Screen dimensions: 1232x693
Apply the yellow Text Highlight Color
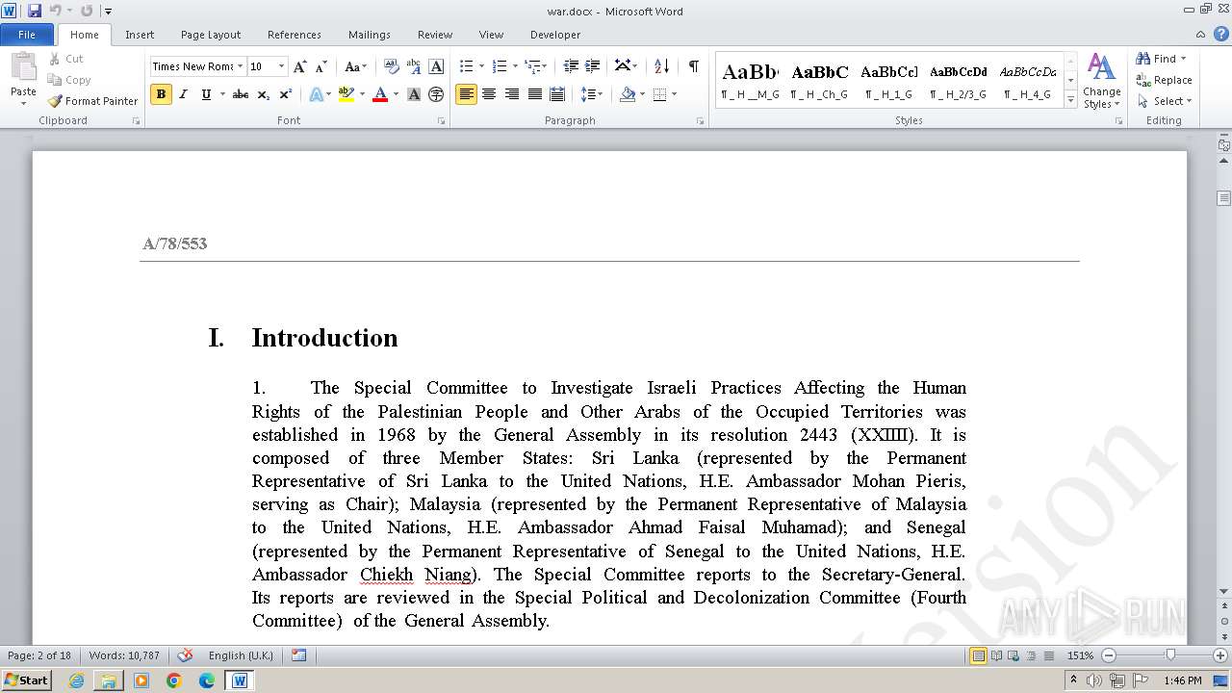point(346,94)
